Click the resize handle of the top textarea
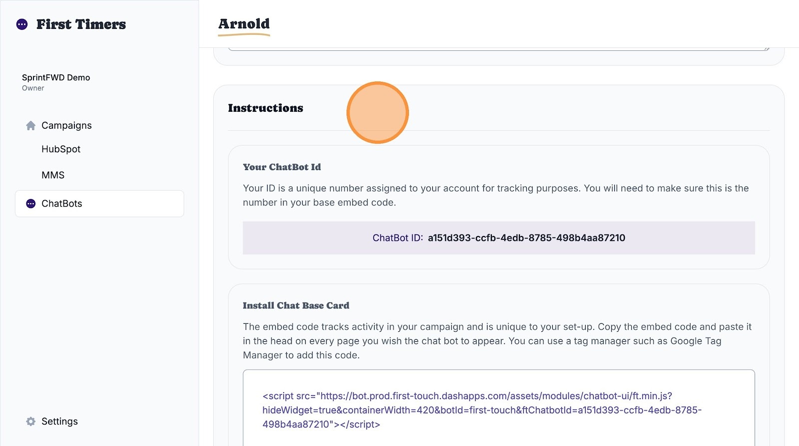 point(766,48)
